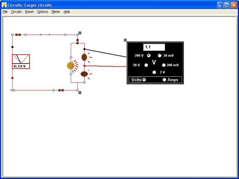Screen dimensions: 239x179
Task: Click the green square on the bottom wire
Action: (x=59, y=90)
